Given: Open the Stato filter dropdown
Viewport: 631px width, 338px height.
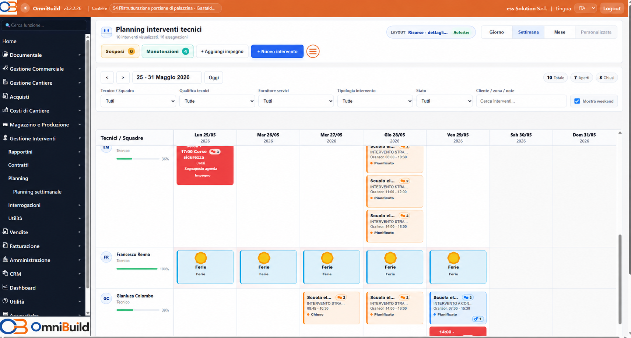Looking at the screenshot, I should [444, 101].
